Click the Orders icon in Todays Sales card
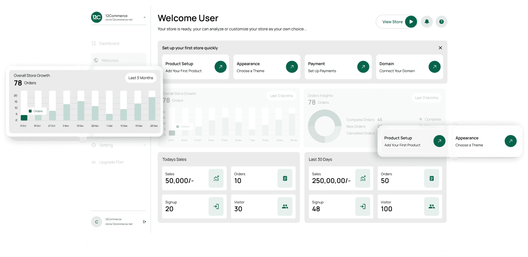 [x=285, y=178]
